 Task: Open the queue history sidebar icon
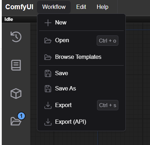tap(16, 37)
